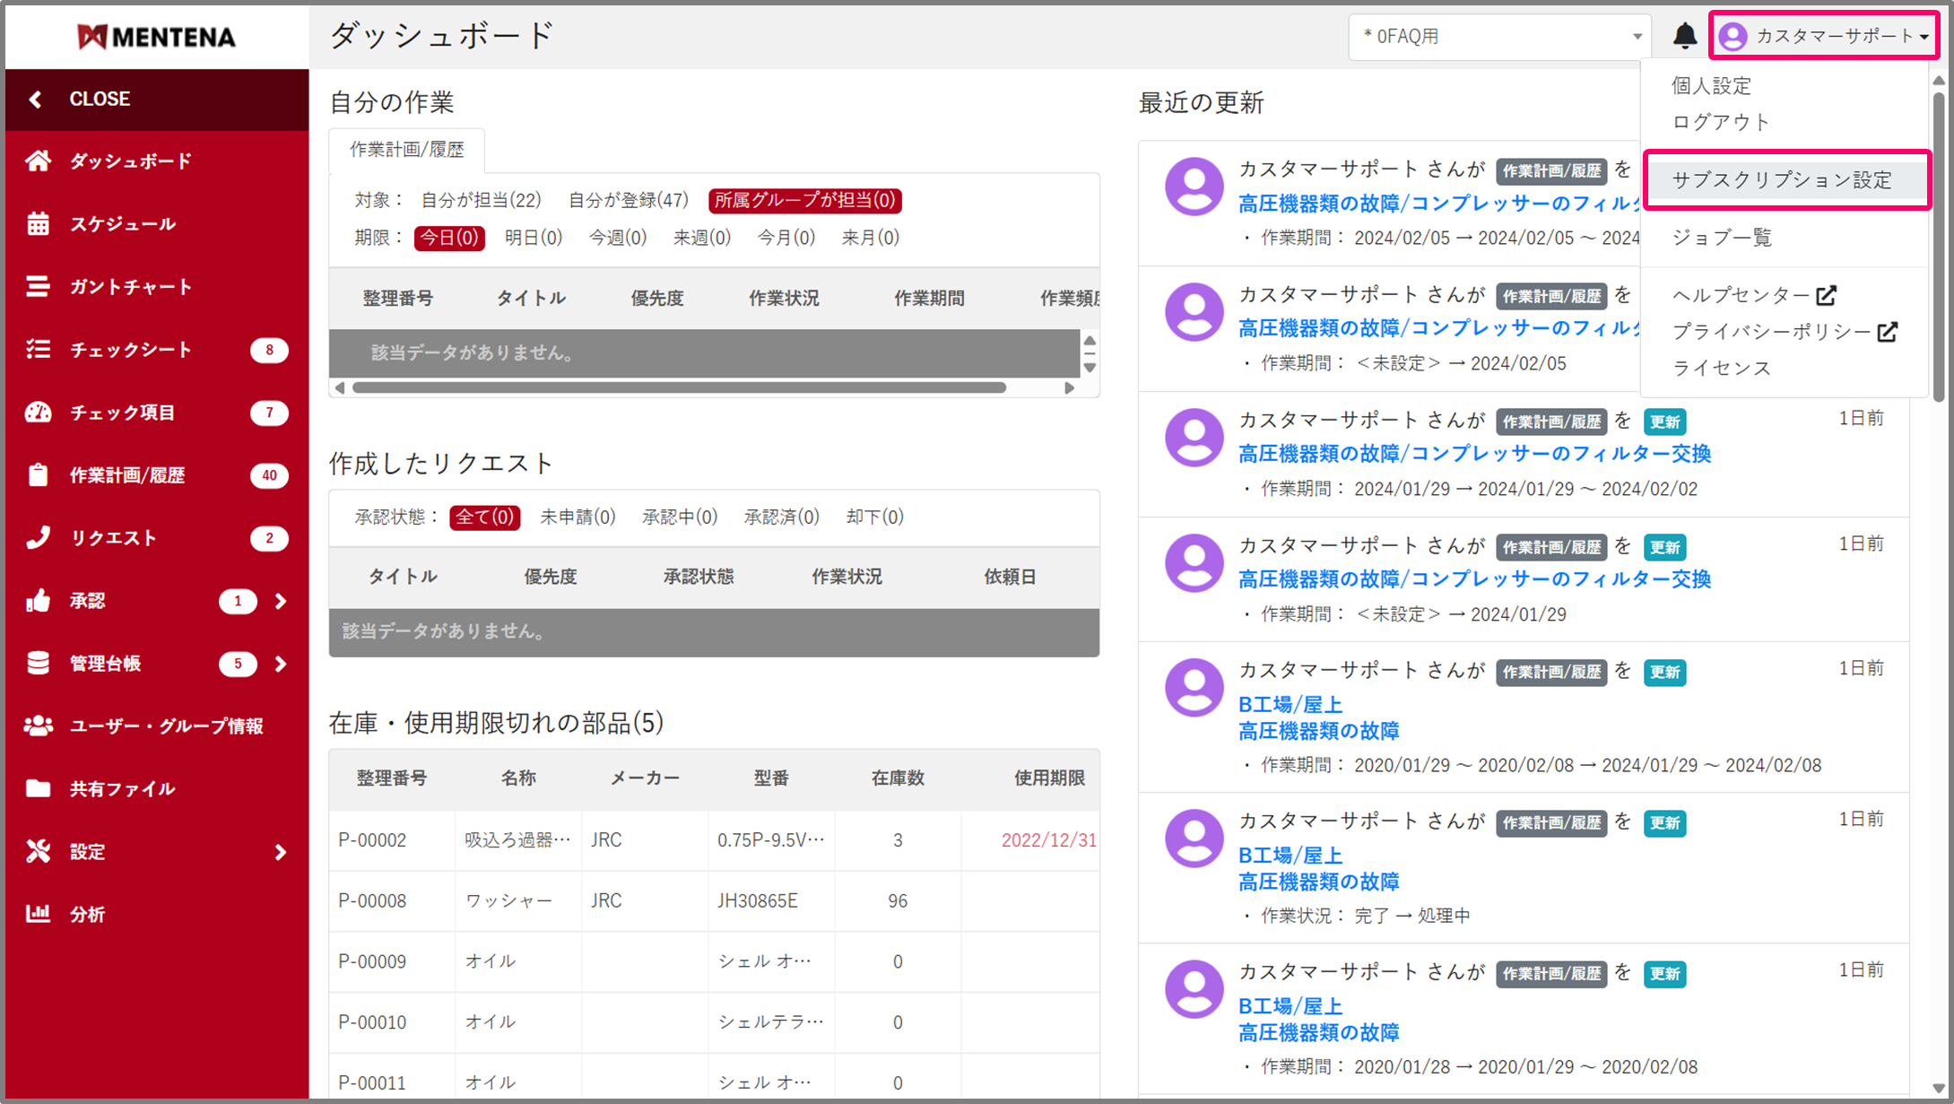Open チェック項目 gauge icon
Image resolution: width=1954 pixels, height=1104 pixels.
[38, 413]
